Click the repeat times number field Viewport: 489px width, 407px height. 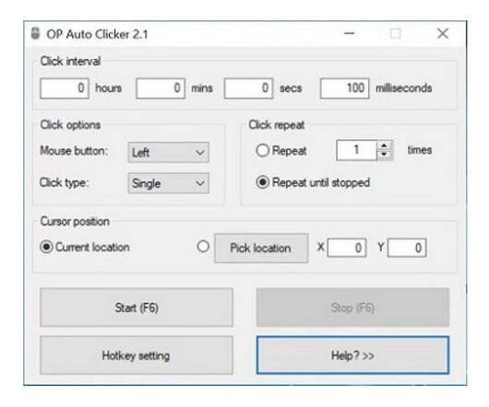point(357,150)
